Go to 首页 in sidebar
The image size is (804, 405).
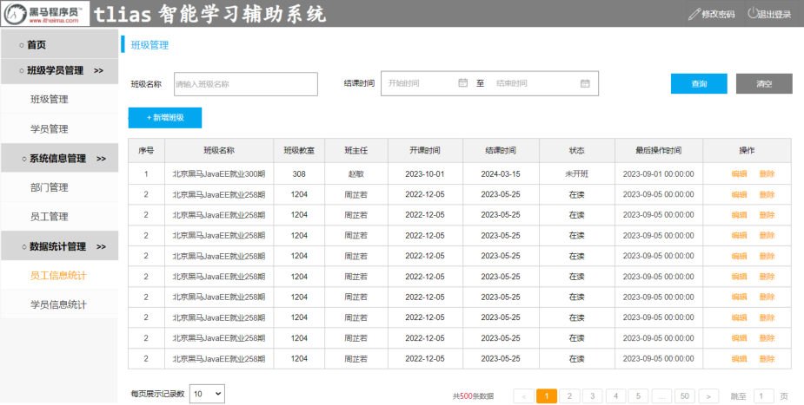click(x=36, y=45)
